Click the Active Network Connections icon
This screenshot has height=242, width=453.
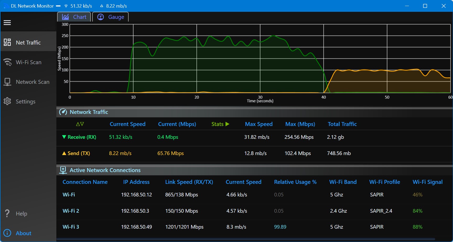point(63,170)
